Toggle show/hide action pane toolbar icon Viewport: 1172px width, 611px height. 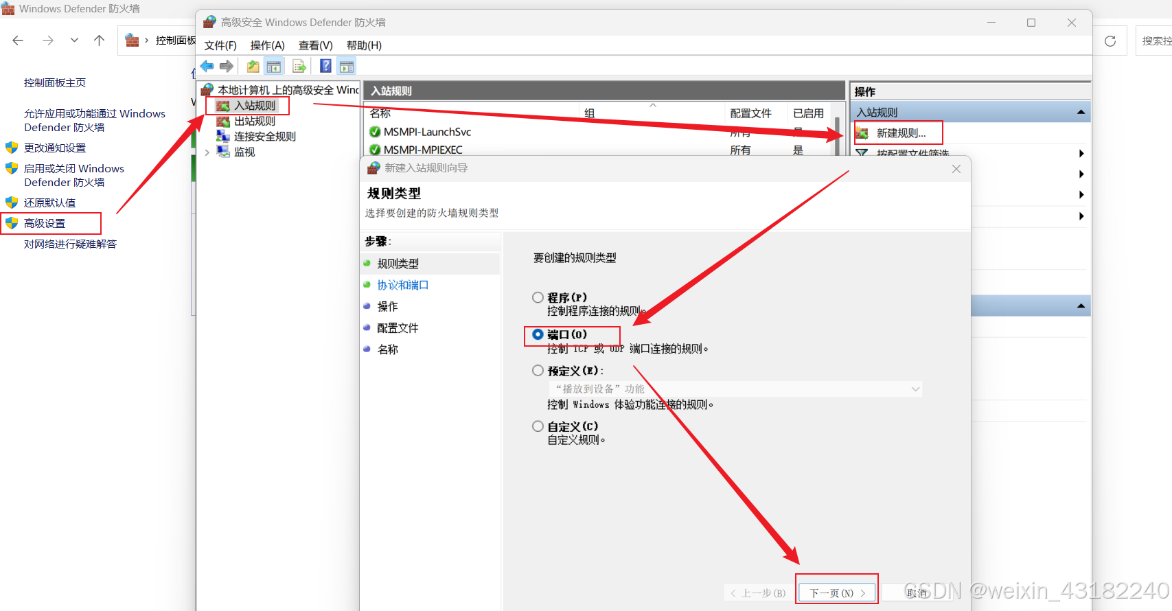pyautogui.click(x=347, y=67)
